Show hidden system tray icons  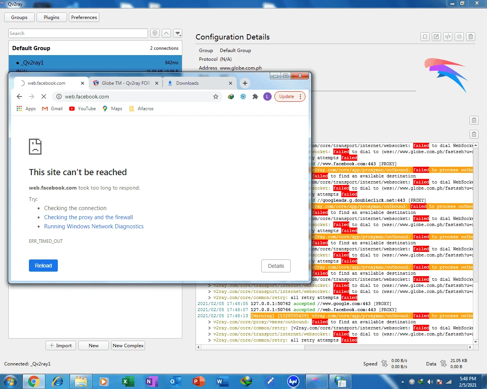[x=403, y=382]
